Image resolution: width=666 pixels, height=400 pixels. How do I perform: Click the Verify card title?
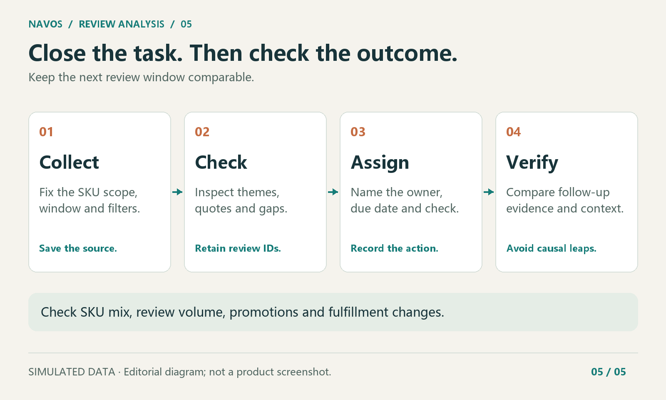point(532,162)
